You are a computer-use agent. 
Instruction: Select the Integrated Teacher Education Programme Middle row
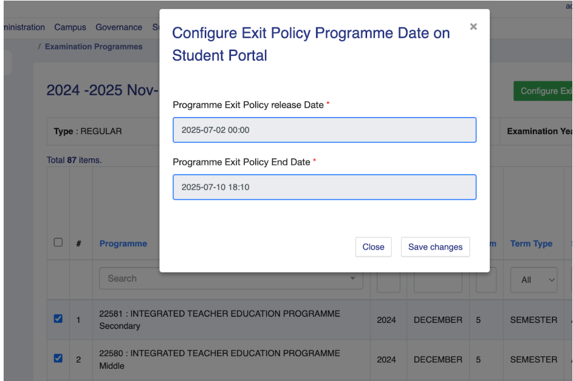219,359
